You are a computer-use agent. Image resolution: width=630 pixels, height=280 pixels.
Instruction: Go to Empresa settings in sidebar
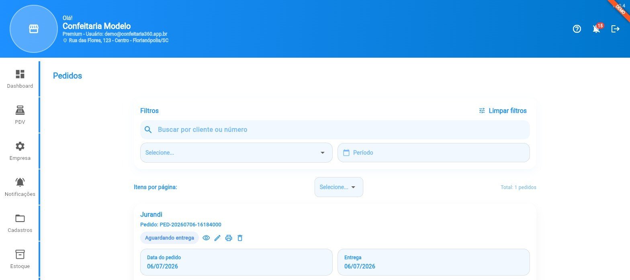tap(20, 151)
